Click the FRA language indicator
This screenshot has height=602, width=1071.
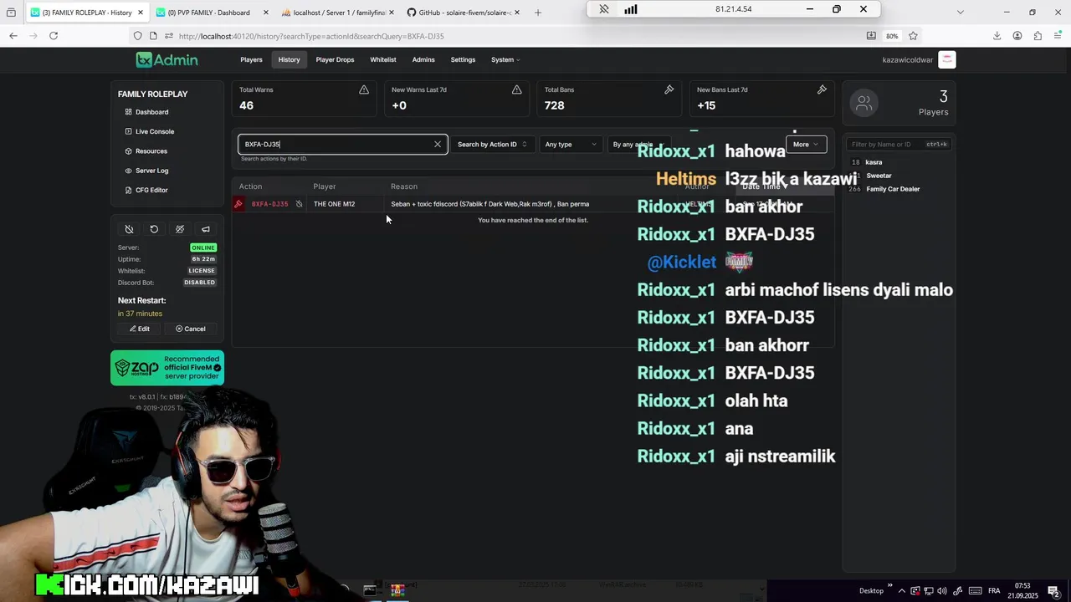pos(994,590)
